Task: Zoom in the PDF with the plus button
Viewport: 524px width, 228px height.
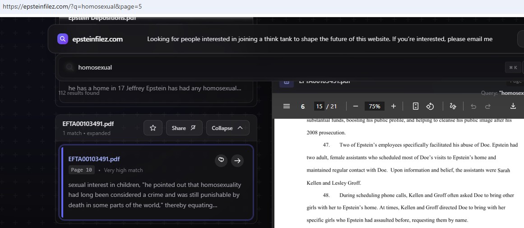Action: [x=393, y=106]
